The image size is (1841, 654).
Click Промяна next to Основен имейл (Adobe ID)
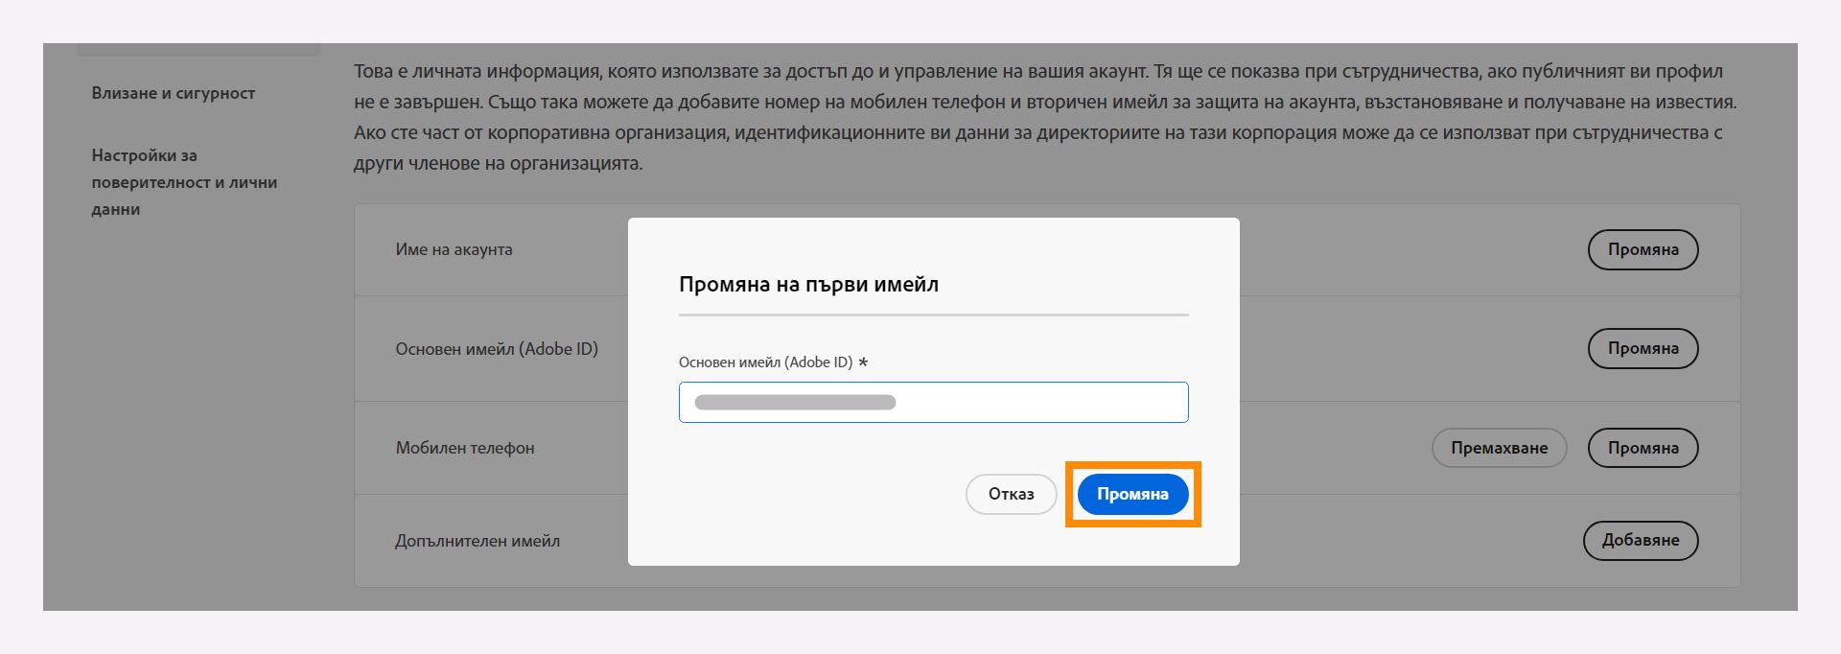click(x=1643, y=348)
